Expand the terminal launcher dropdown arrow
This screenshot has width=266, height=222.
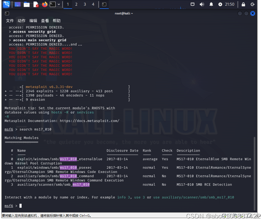(59, 4)
